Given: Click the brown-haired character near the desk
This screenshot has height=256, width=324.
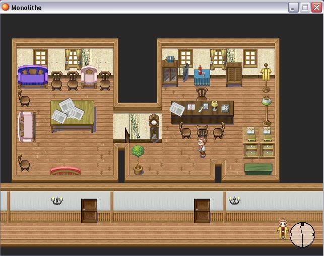Looking at the screenshot, I should pos(202,147).
